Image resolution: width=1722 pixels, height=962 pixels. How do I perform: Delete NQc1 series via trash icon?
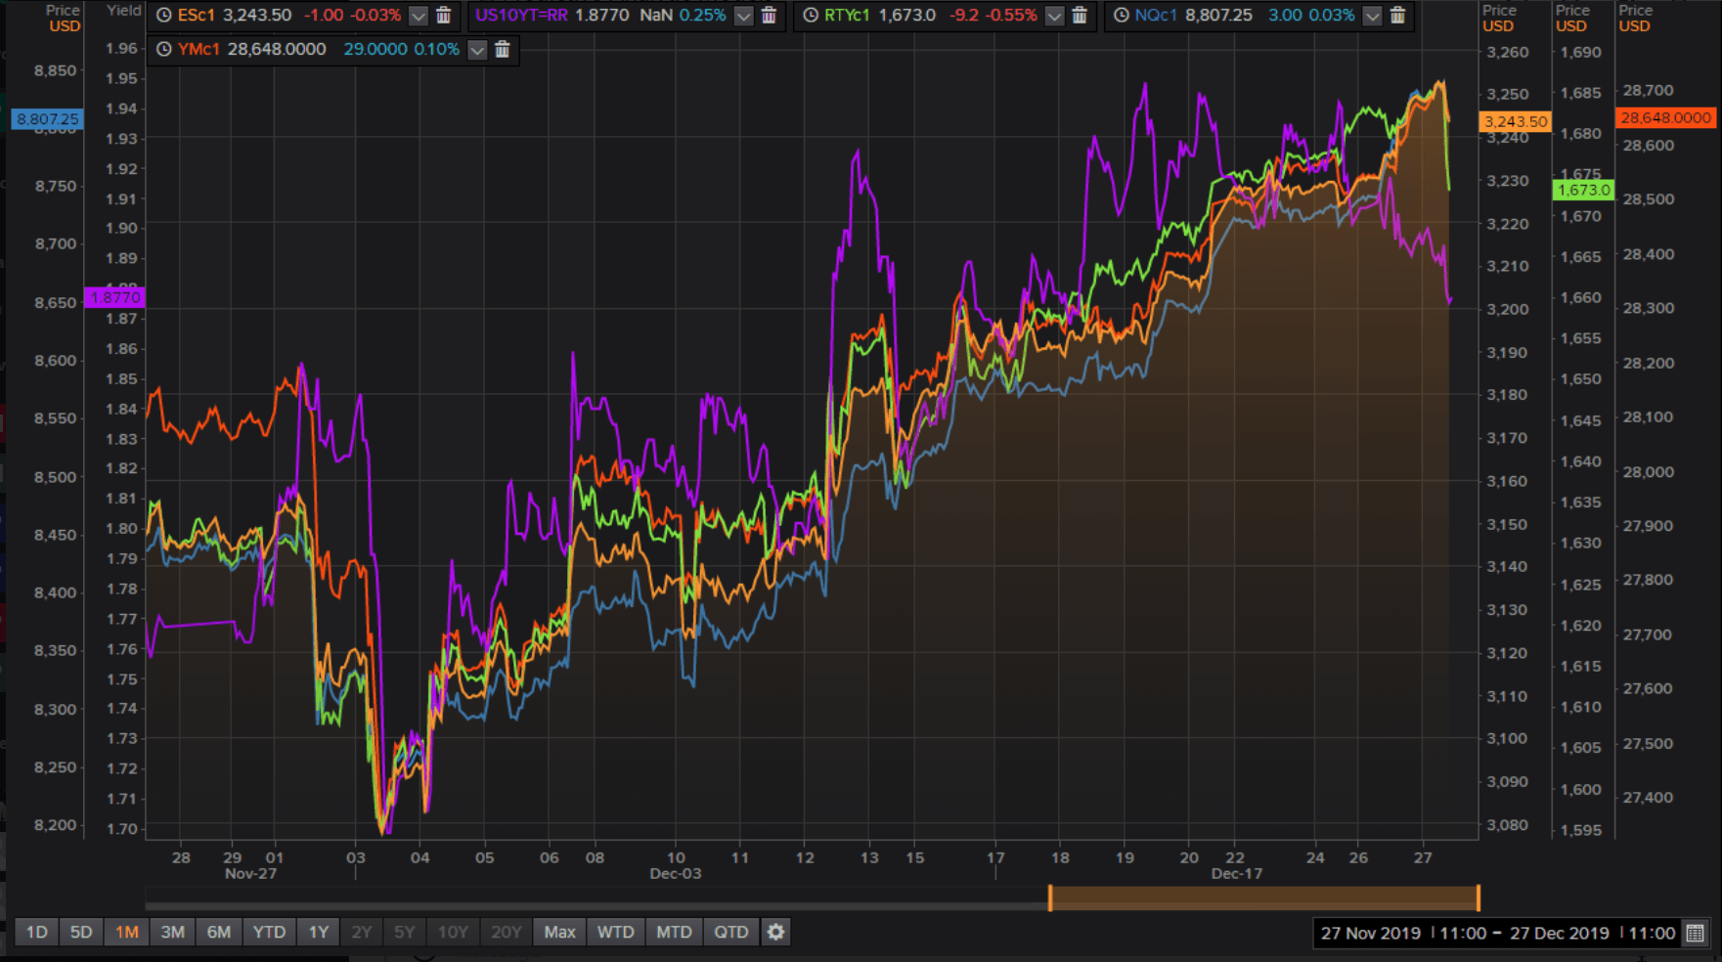tap(1397, 16)
